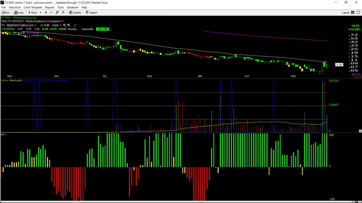Click the second magnifier zoom icon
The width and height of the screenshot is (362, 203).
69,25
